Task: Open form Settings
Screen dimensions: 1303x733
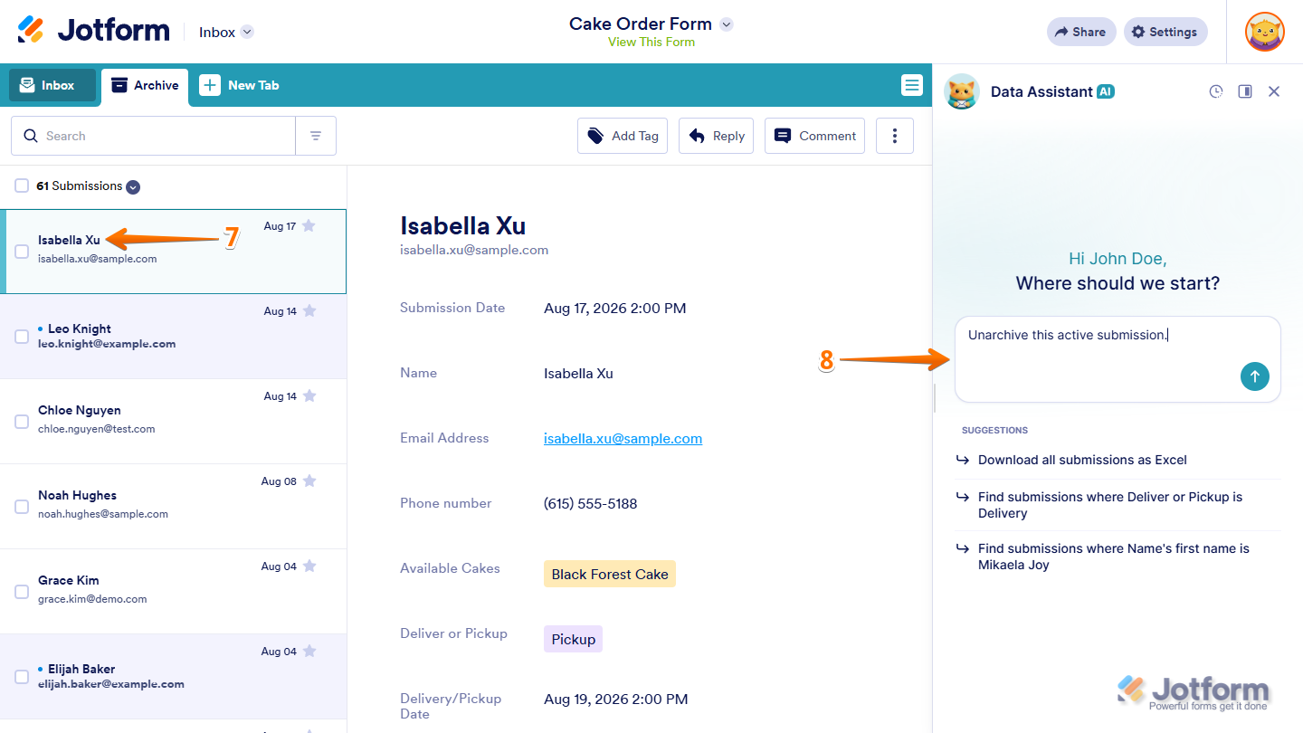Action: click(1165, 32)
